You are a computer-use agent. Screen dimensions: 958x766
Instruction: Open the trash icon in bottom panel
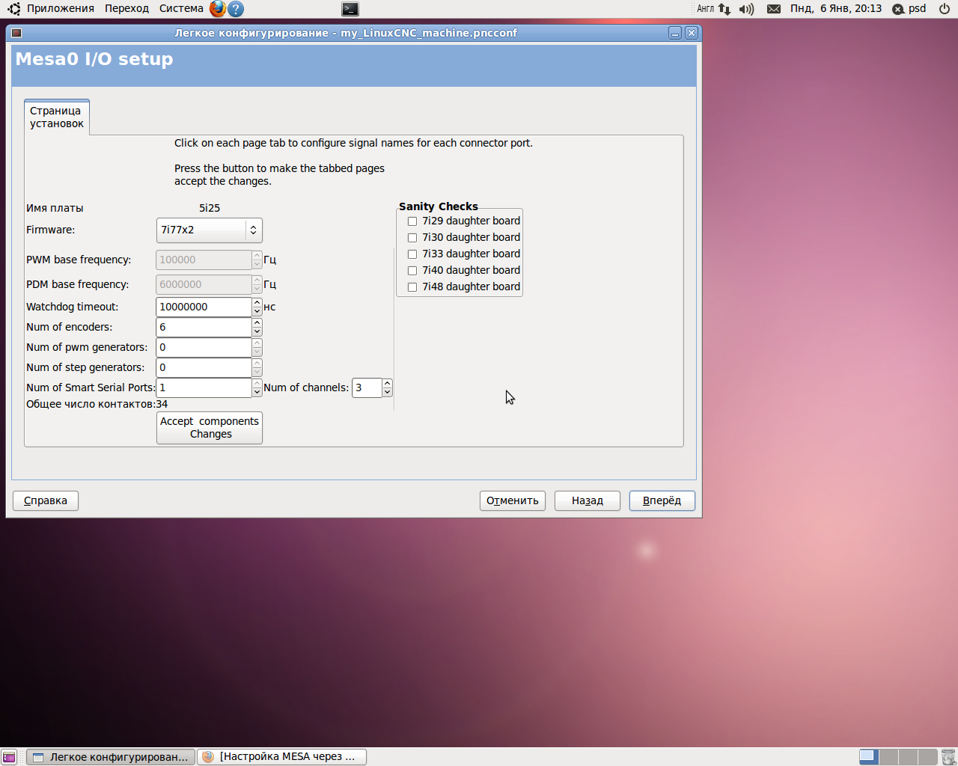click(948, 757)
